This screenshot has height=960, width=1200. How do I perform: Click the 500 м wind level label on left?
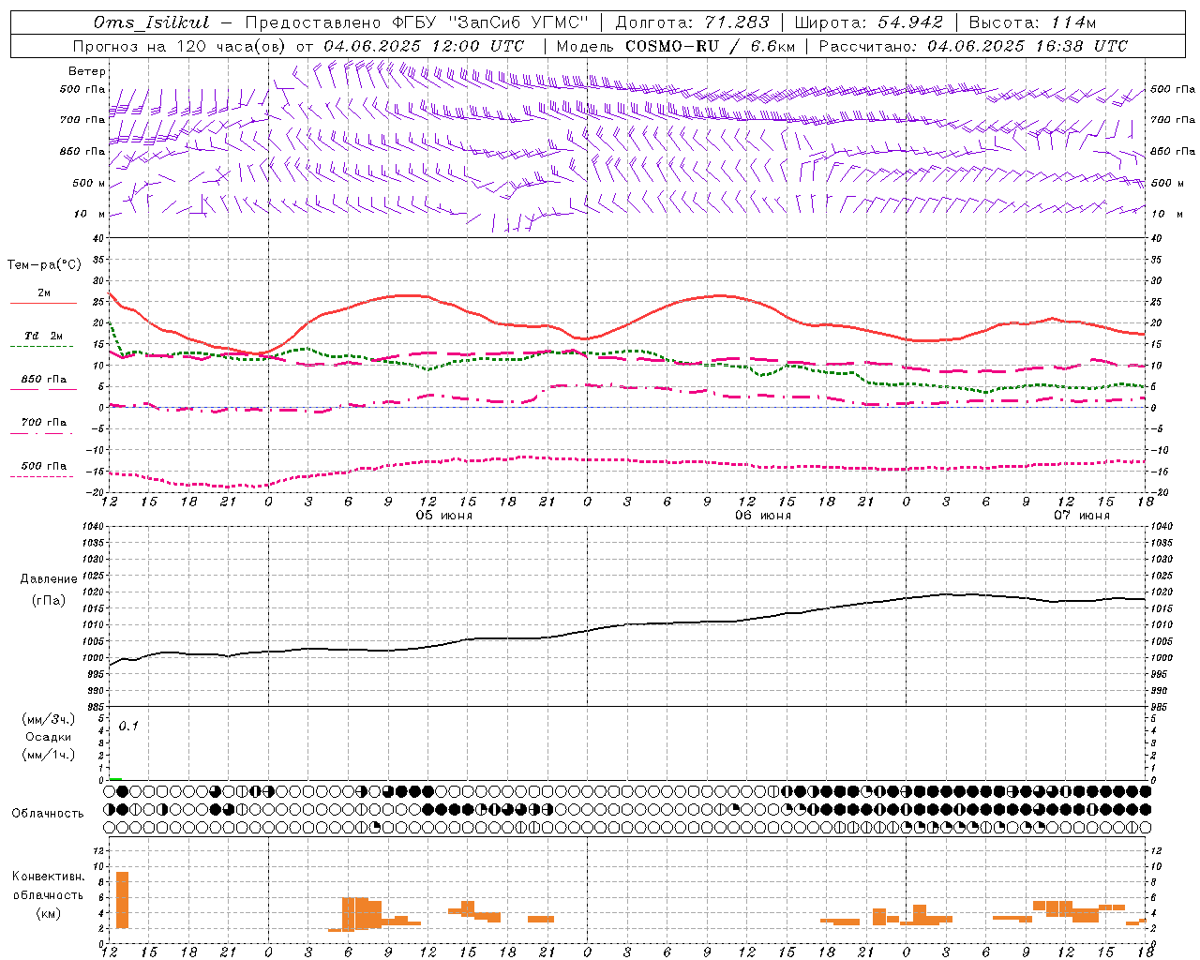click(89, 183)
